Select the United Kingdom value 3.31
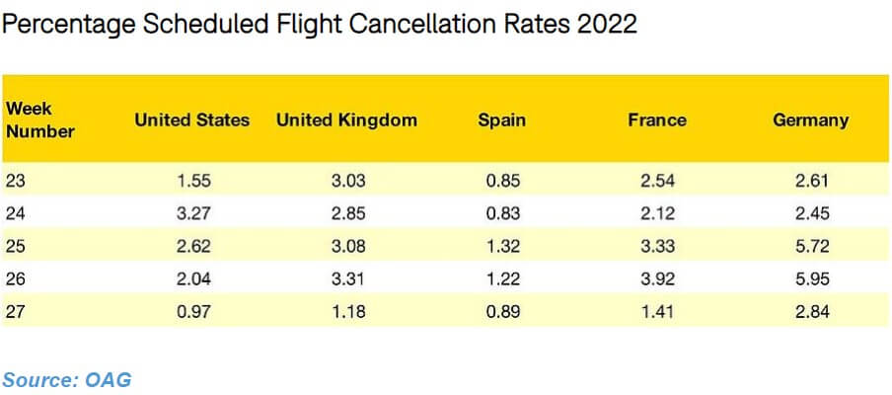The image size is (892, 395). [x=346, y=279]
